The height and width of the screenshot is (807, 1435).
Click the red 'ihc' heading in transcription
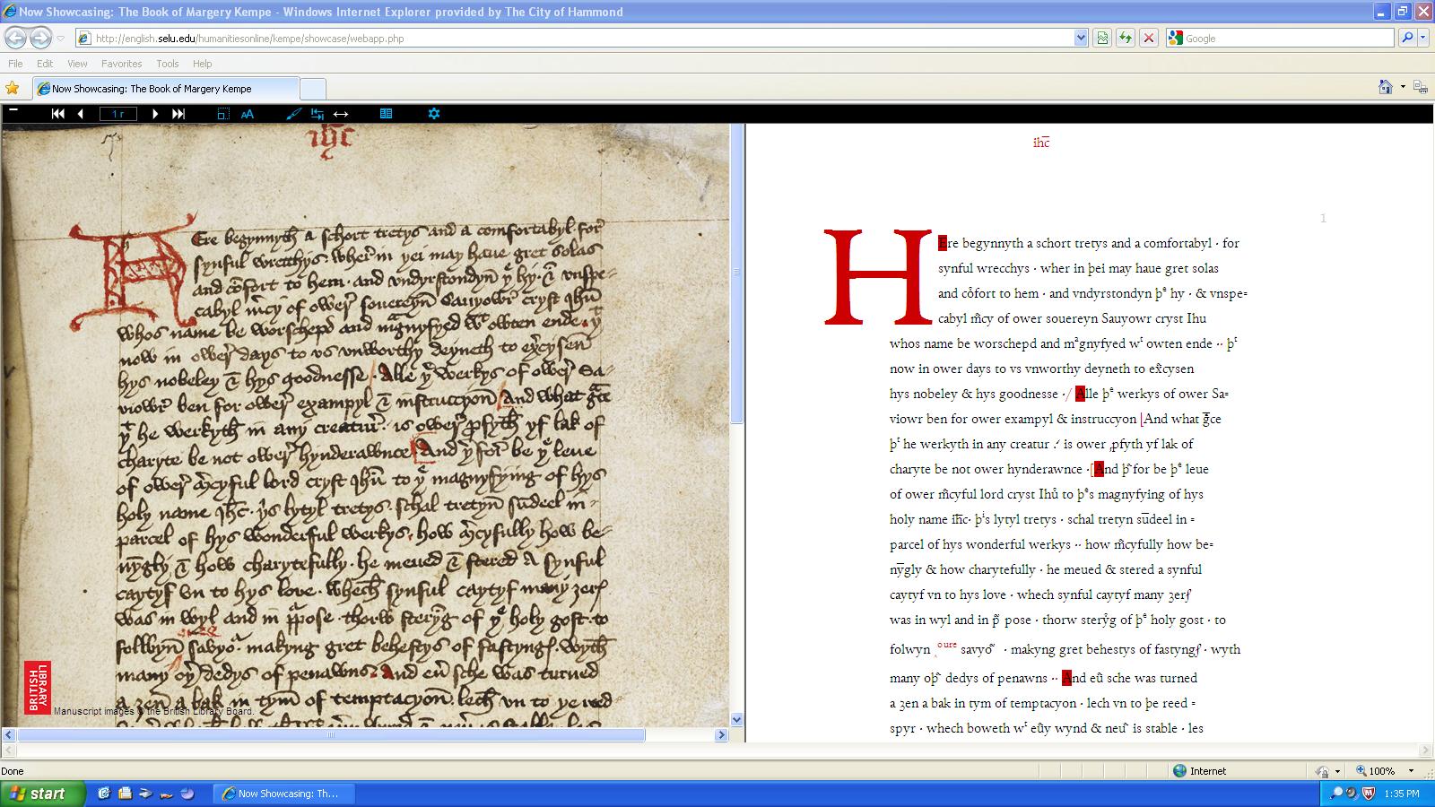point(1041,143)
